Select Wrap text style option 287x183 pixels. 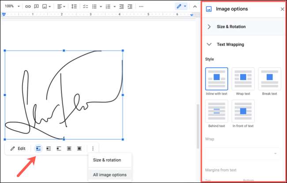tap(243, 79)
